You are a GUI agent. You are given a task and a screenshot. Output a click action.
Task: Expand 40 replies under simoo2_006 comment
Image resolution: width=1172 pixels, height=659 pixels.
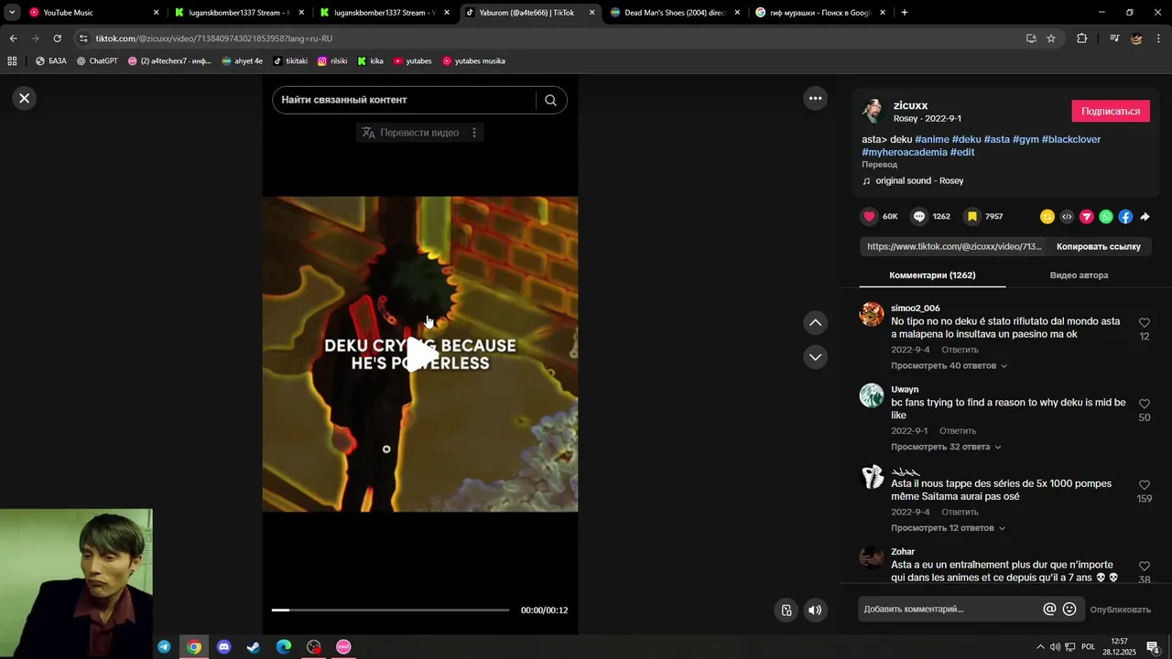tap(949, 365)
